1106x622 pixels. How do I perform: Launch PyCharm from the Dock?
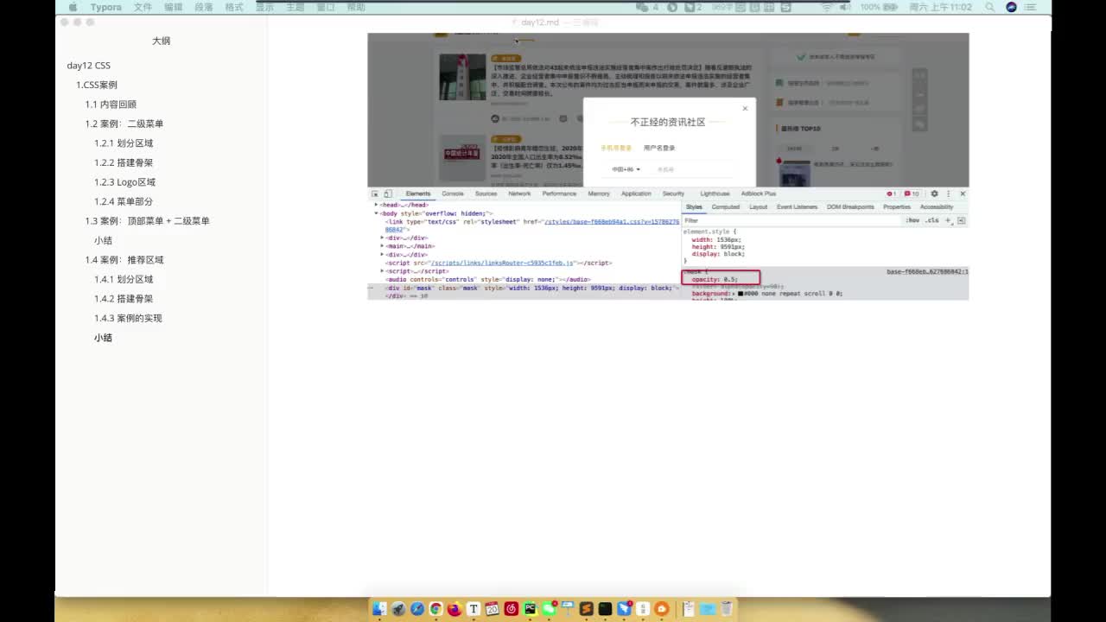click(530, 609)
